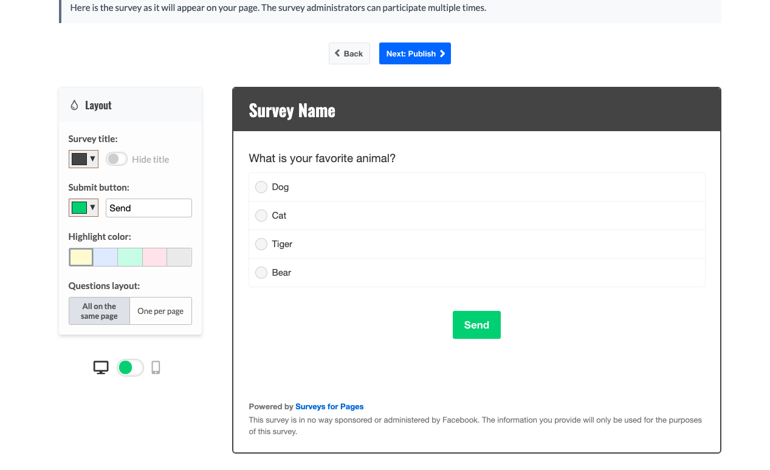The image size is (770, 470).
Task: Open the Surveys for Pages link
Action: pos(329,407)
